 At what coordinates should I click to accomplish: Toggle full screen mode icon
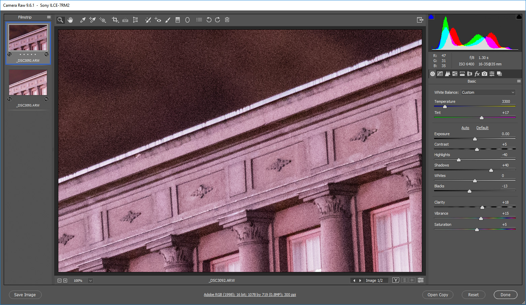(420, 20)
